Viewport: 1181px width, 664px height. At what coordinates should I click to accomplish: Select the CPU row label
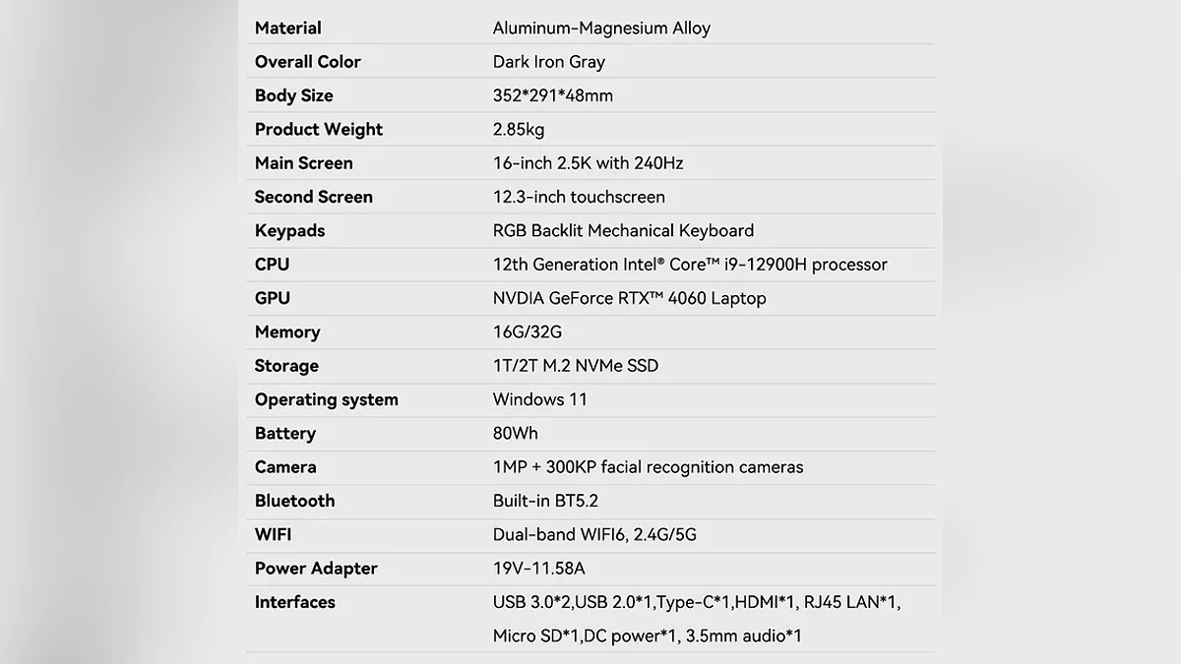click(x=272, y=264)
